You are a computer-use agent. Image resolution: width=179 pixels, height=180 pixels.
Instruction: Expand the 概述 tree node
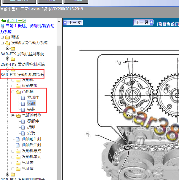[x=2, y=37]
